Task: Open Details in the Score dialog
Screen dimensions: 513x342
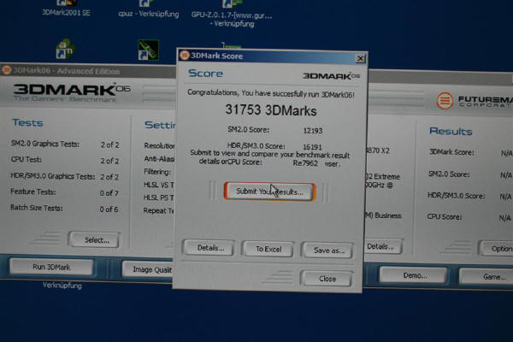Action: (x=209, y=247)
